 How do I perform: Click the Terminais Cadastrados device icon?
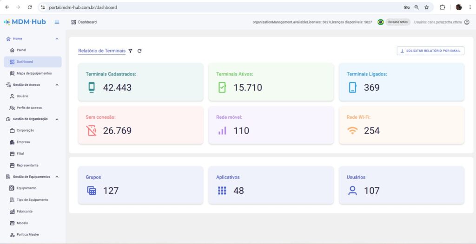click(x=92, y=88)
